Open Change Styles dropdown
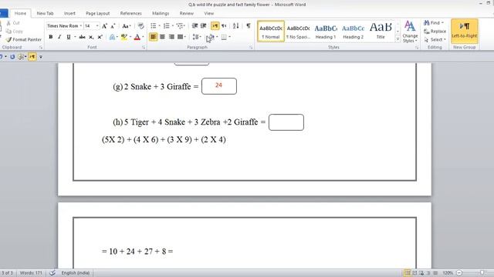Viewport: 494px width, 277px height. pyautogui.click(x=410, y=32)
